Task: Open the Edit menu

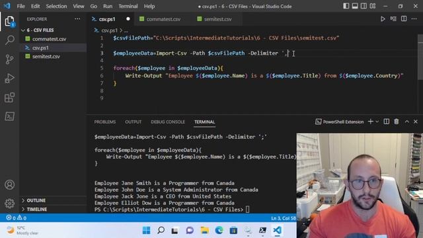Action: 35,6
